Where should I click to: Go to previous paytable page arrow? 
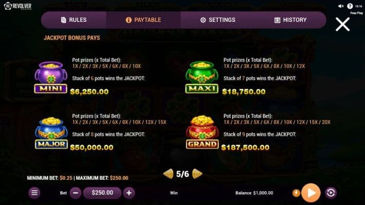[168, 174]
